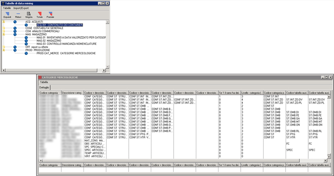The height and width of the screenshot is (176, 334).
Task: Click grid vertical scrollbar up arrow
Action: click(x=329, y=97)
